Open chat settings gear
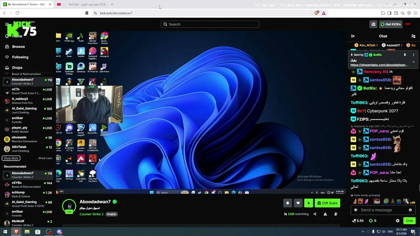The image size is (420, 236). tap(398, 221)
